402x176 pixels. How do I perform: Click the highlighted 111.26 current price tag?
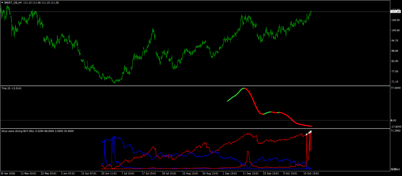[x=395, y=12]
